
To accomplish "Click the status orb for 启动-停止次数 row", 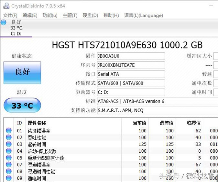I will click(9, 151).
